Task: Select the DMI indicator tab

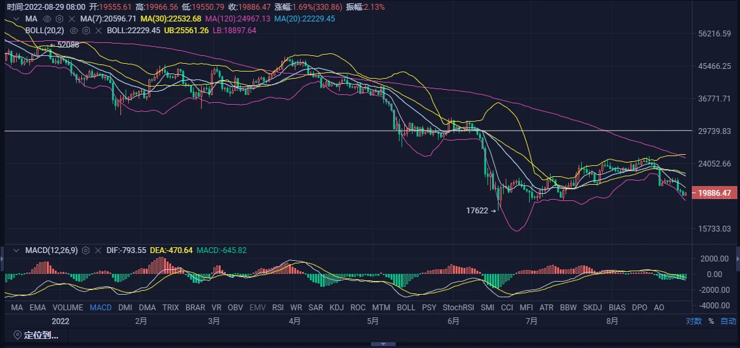Action: pyautogui.click(x=125, y=308)
